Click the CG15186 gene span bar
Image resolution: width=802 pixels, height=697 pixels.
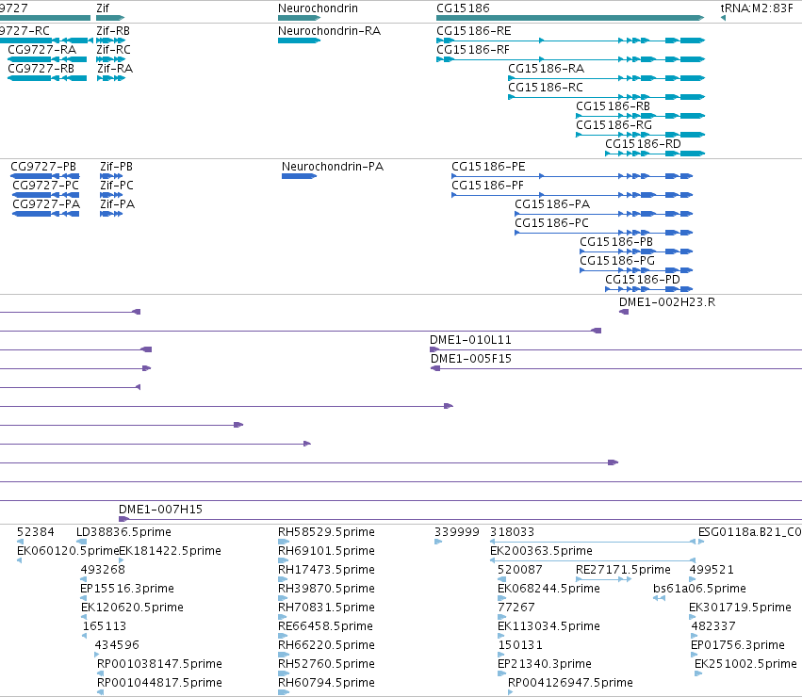point(570,18)
